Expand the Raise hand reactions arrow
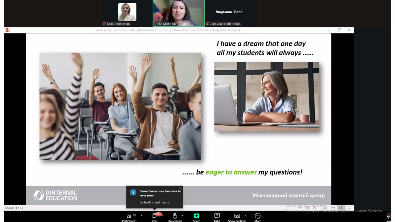The height and width of the screenshot is (222, 395). tap(182, 216)
